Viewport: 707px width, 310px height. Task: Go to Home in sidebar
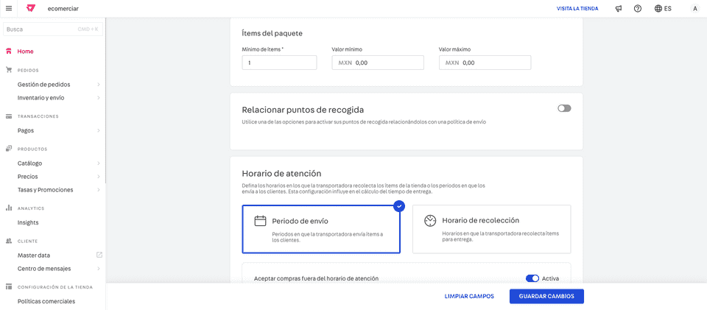point(25,52)
